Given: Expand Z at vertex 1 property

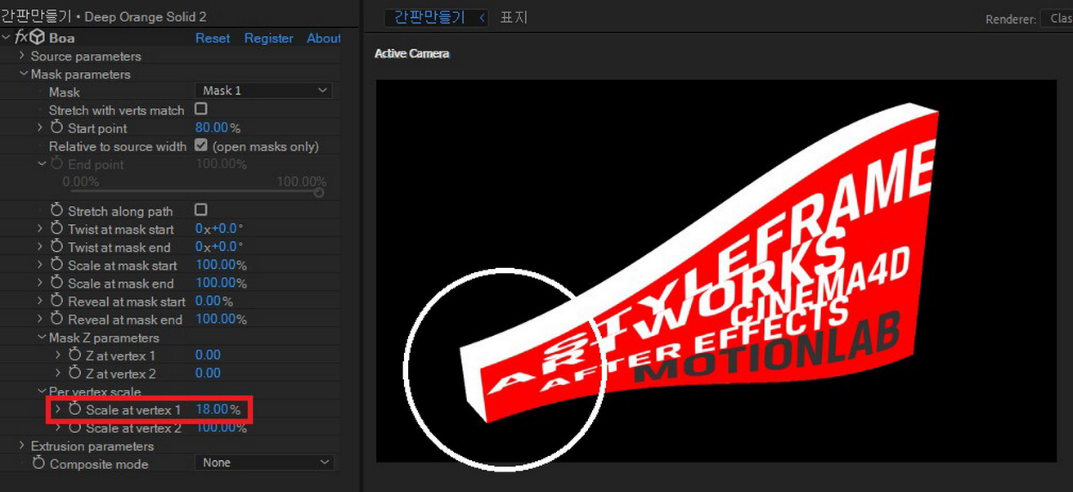Looking at the screenshot, I should [58, 355].
